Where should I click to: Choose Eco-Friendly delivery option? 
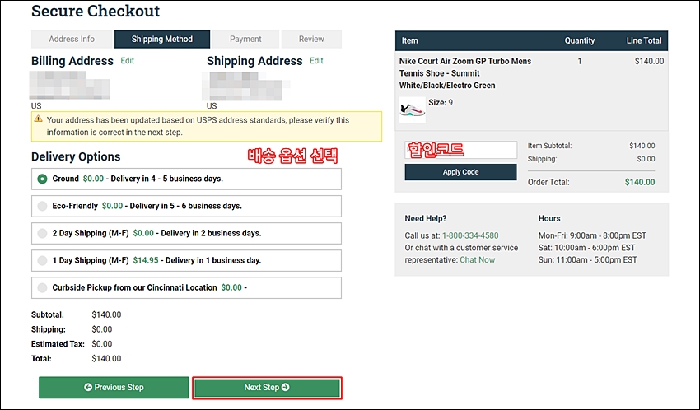[186, 206]
